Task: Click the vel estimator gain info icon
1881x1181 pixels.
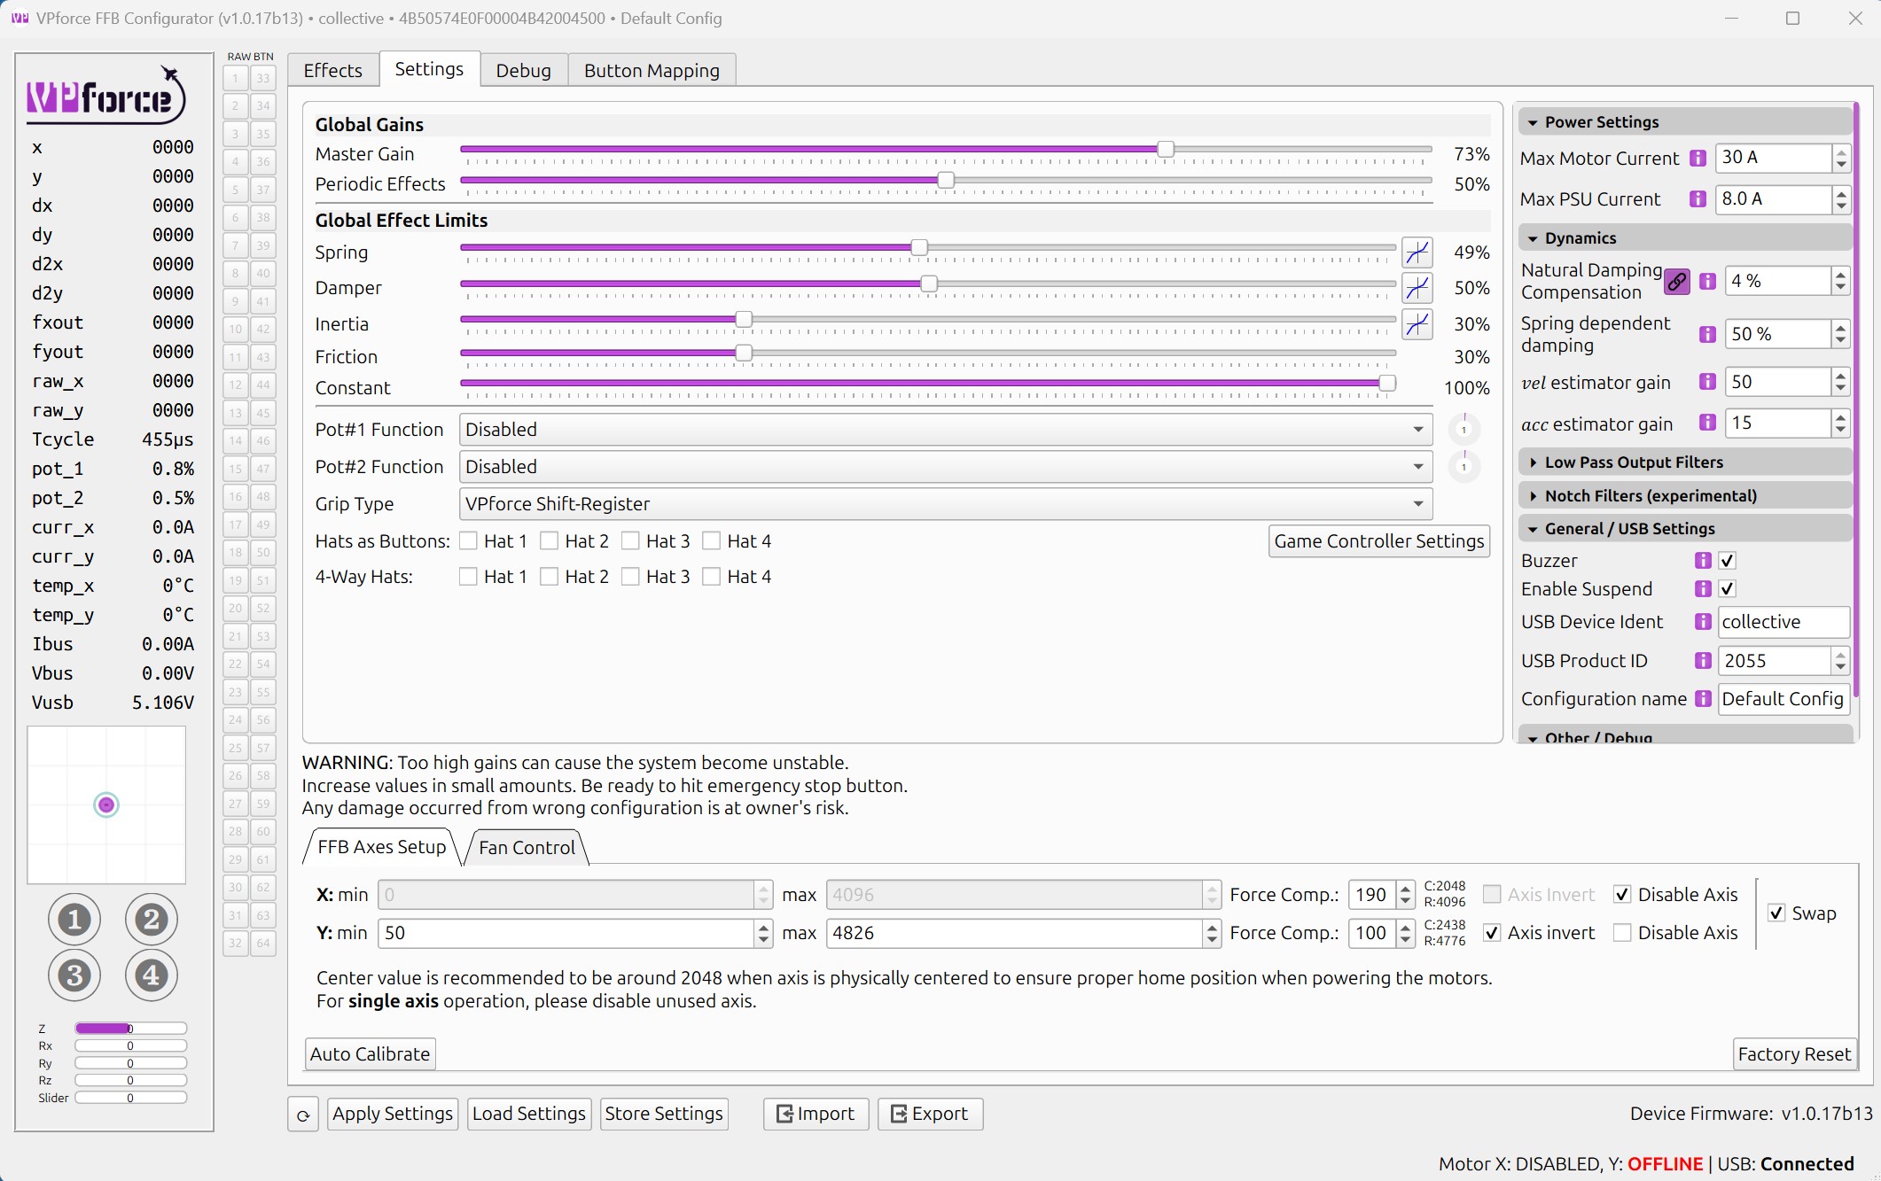Action: pyautogui.click(x=1707, y=382)
